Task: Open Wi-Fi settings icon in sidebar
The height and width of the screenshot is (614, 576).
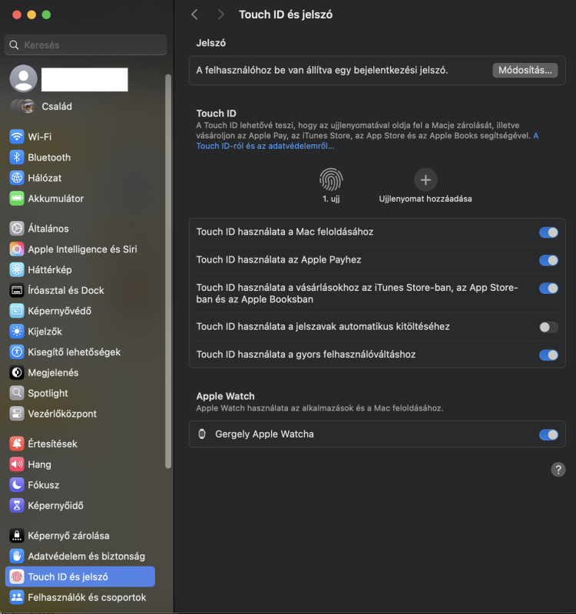Action: click(x=16, y=137)
